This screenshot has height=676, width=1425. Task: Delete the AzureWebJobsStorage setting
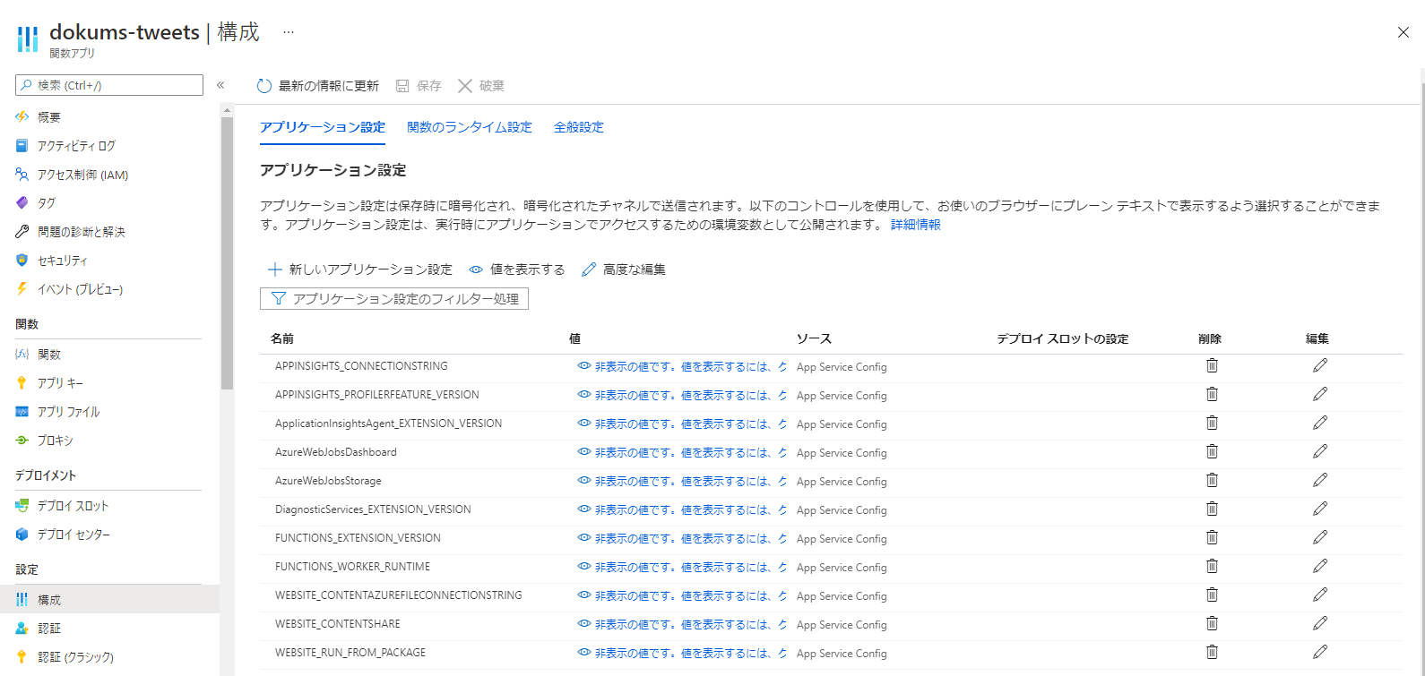pos(1212,480)
